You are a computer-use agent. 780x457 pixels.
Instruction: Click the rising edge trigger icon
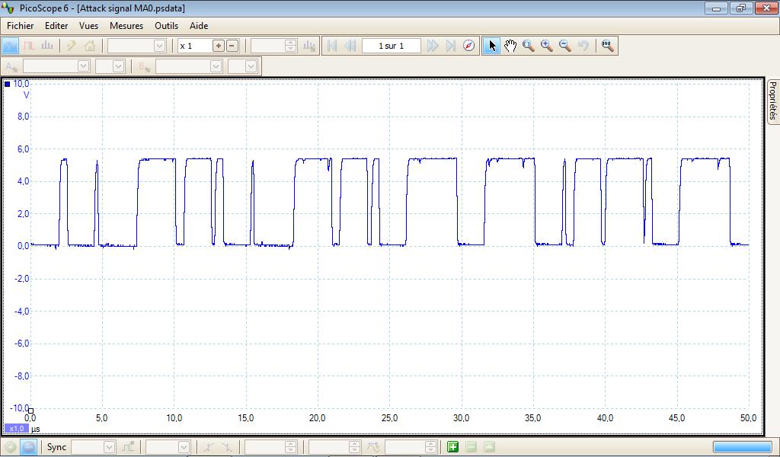coord(209,447)
